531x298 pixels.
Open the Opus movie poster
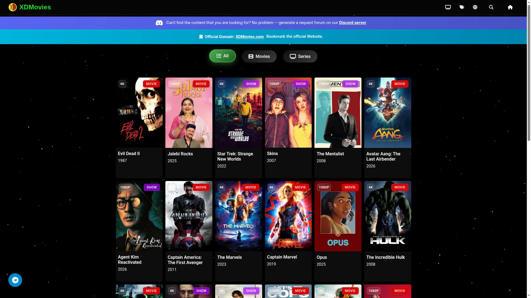338,216
